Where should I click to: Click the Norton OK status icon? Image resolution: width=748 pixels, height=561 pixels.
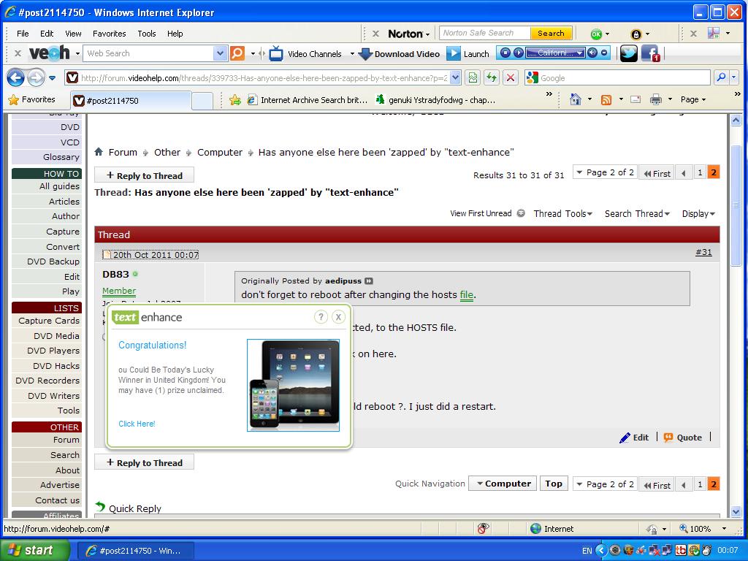coord(596,34)
